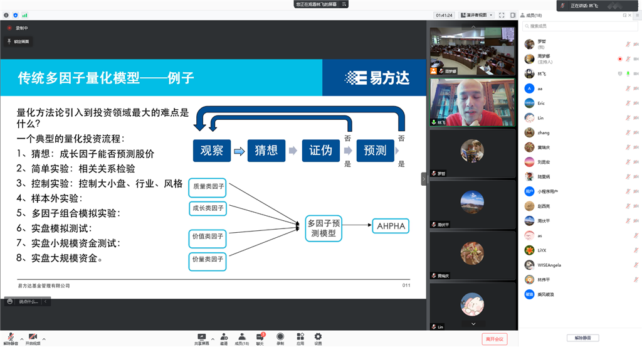The height and width of the screenshot is (347, 642).
Task: Toggle 解除静音 microphone in the bottom toolbar
Action: click(11, 338)
